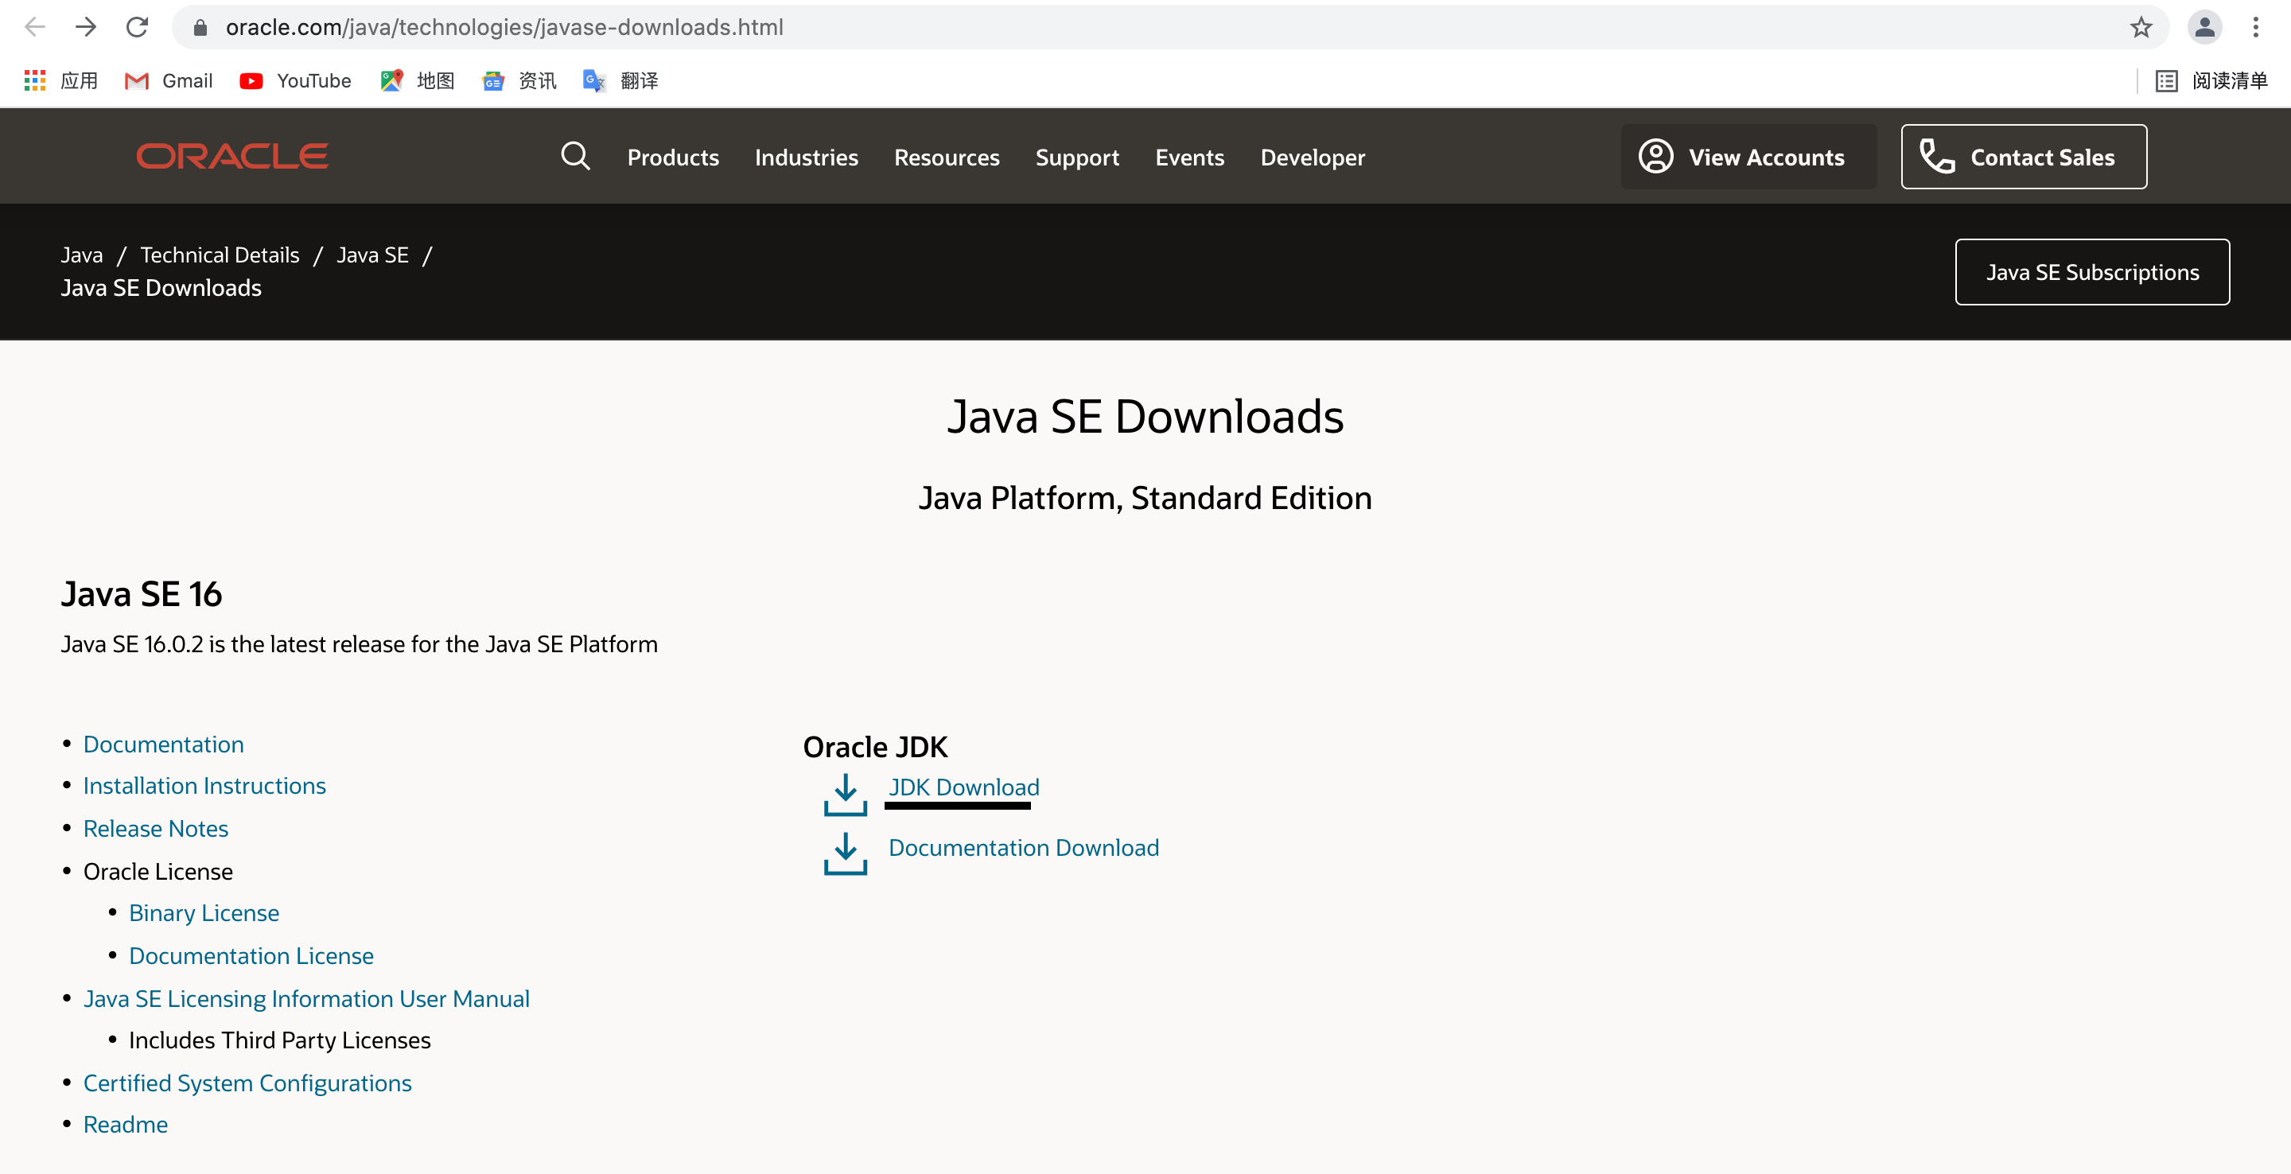Viewport: 2291px width, 1174px height.
Task: Open the Developer menu
Action: coord(1313,157)
